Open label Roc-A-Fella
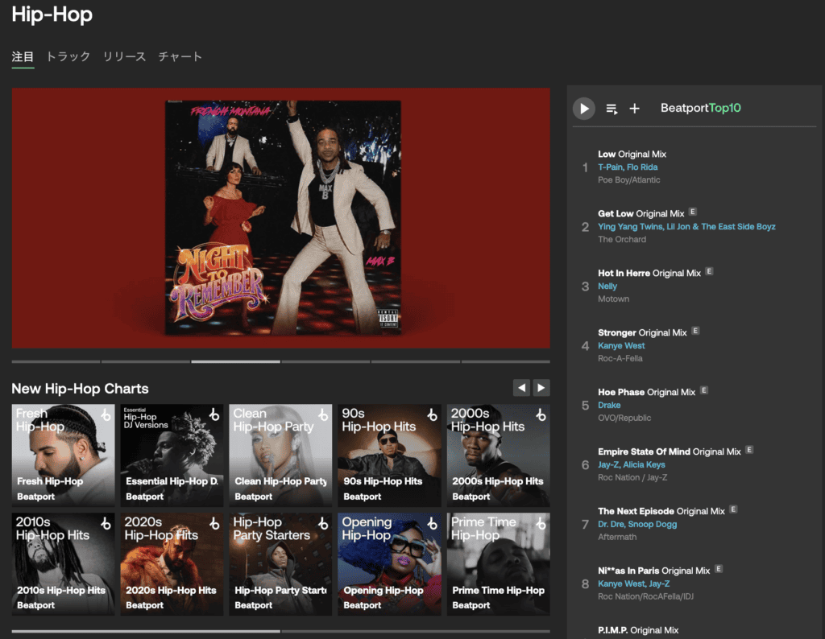This screenshot has width=825, height=639. [x=620, y=358]
